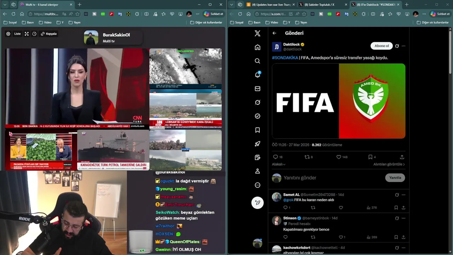453x255 pixels.
Task: Share the Daktilock post via share icon
Action: 402,157
